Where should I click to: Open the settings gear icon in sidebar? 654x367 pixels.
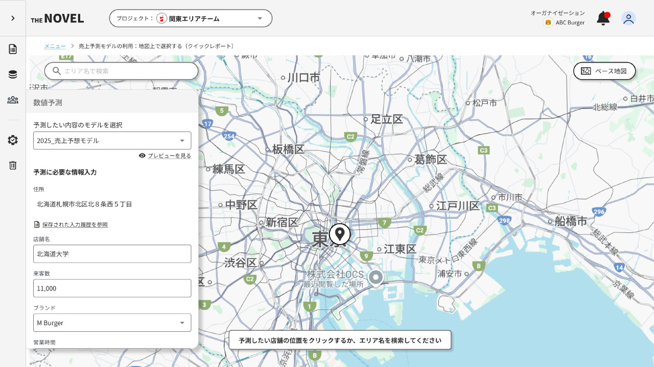click(x=13, y=140)
